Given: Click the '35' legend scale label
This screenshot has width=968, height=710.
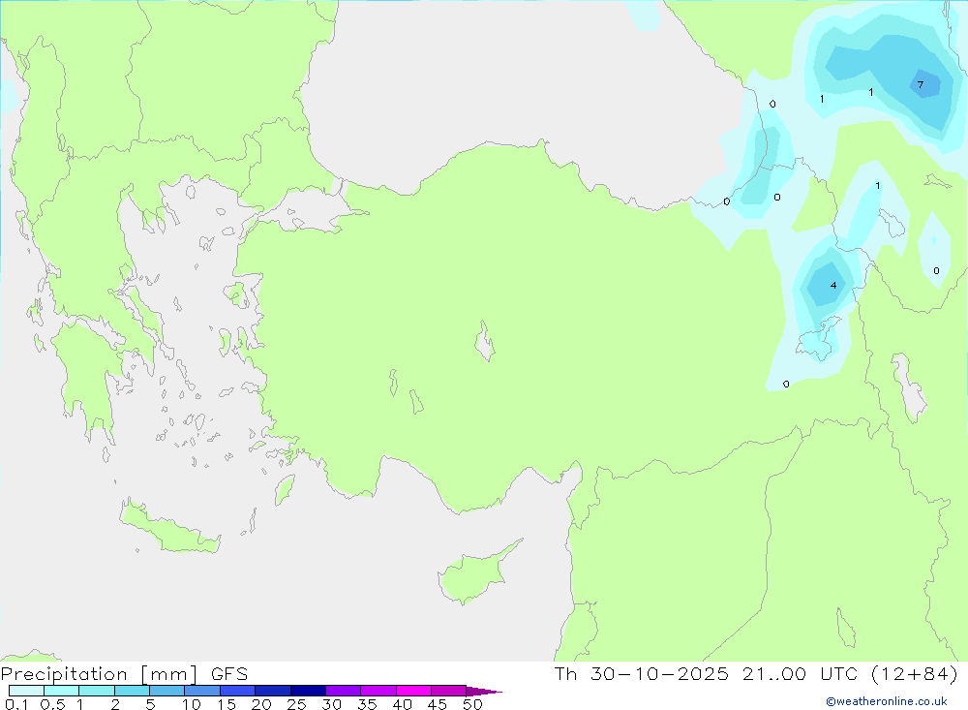Looking at the screenshot, I should [367, 704].
